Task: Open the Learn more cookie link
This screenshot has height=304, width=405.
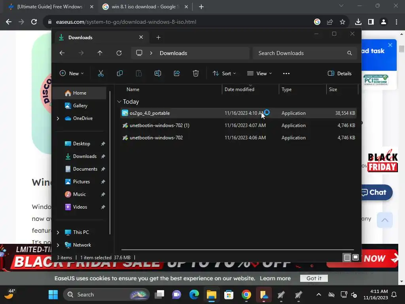Action: click(275, 278)
